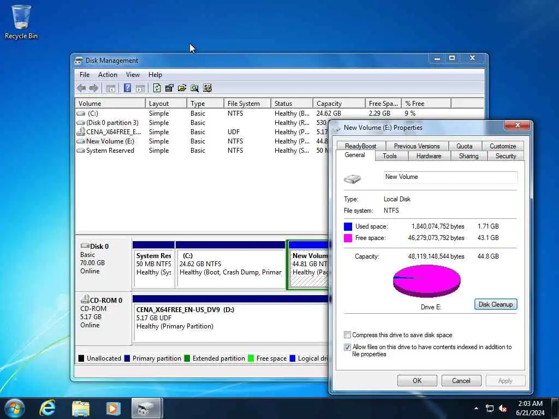The image size is (559, 419).
Task: Open the Windows Start orb
Action: [x=15, y=408]
